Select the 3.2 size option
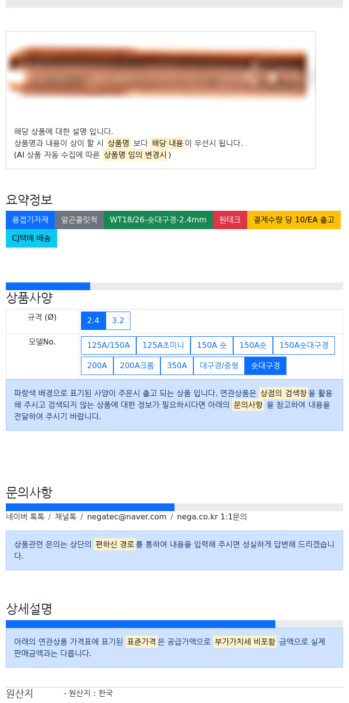The width and height of the screenshot is (349, 703). coord(118,321)
